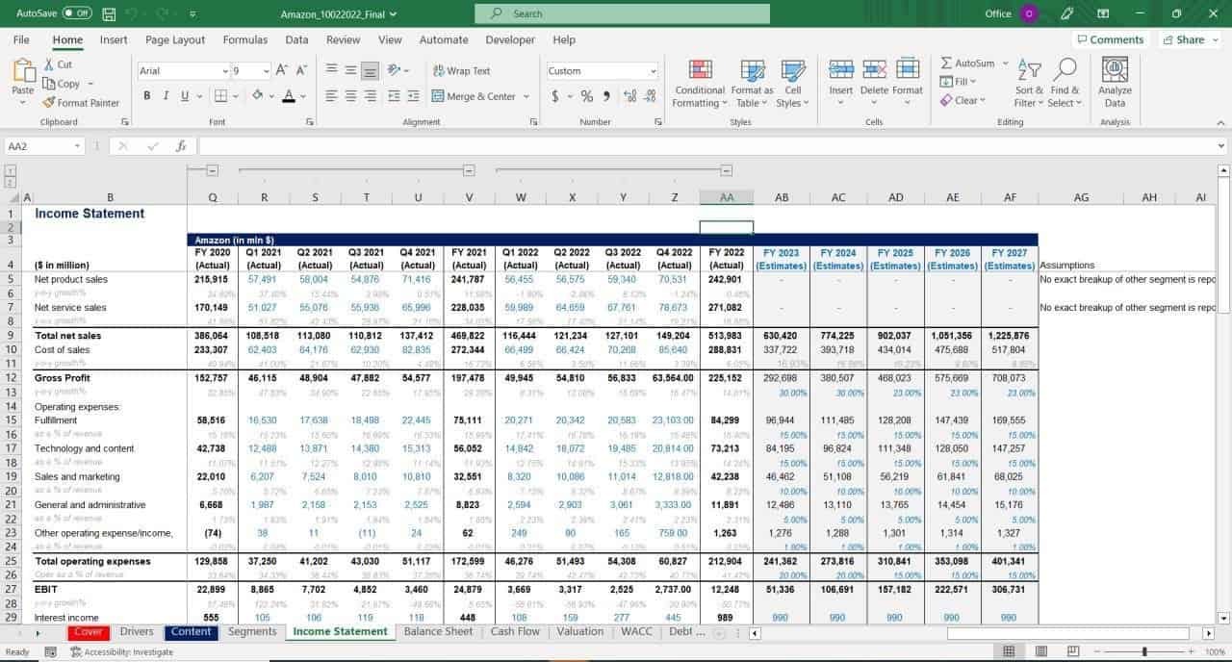Collapse the column group above column V
This screenshot has height=662, width=1232.
tap(469, 170)
